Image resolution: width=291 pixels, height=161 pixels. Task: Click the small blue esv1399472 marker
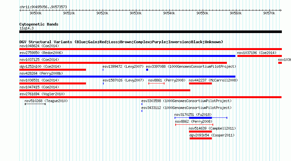(103, 70)
